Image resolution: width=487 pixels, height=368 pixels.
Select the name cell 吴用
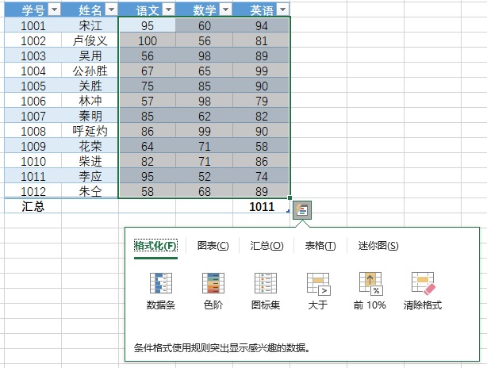click(x=90, y=56)
